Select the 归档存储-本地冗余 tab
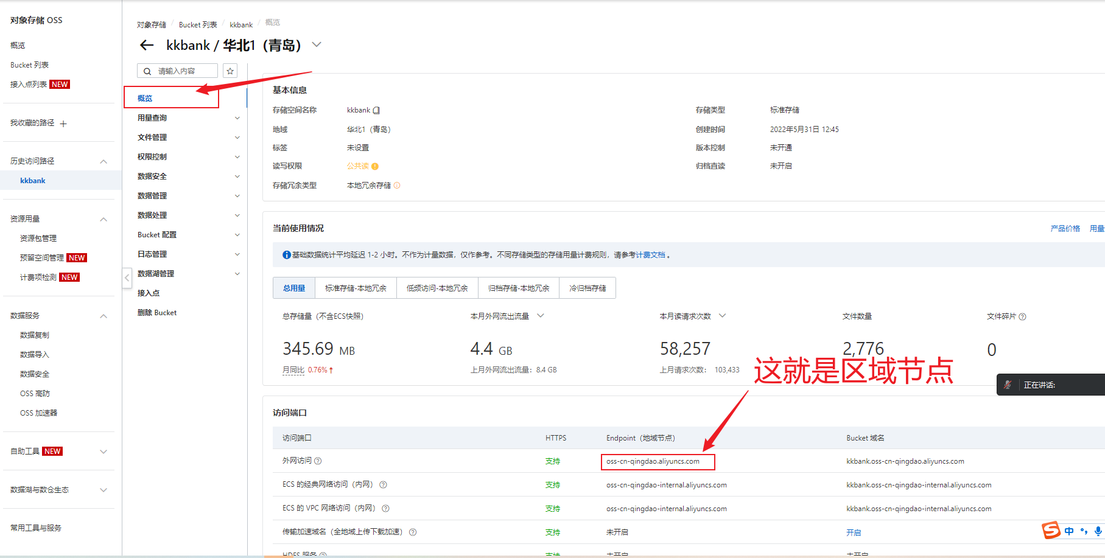 (519, 288)
